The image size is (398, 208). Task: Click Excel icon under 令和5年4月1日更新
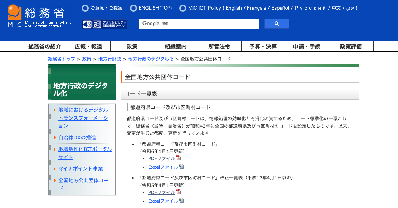[x=181, y=201]
